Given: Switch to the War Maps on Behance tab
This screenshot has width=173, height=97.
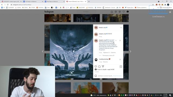Looking at the screenshot, I should 55,2.
